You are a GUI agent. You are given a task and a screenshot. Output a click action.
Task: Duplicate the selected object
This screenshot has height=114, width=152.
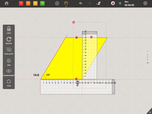pos(9,51)
